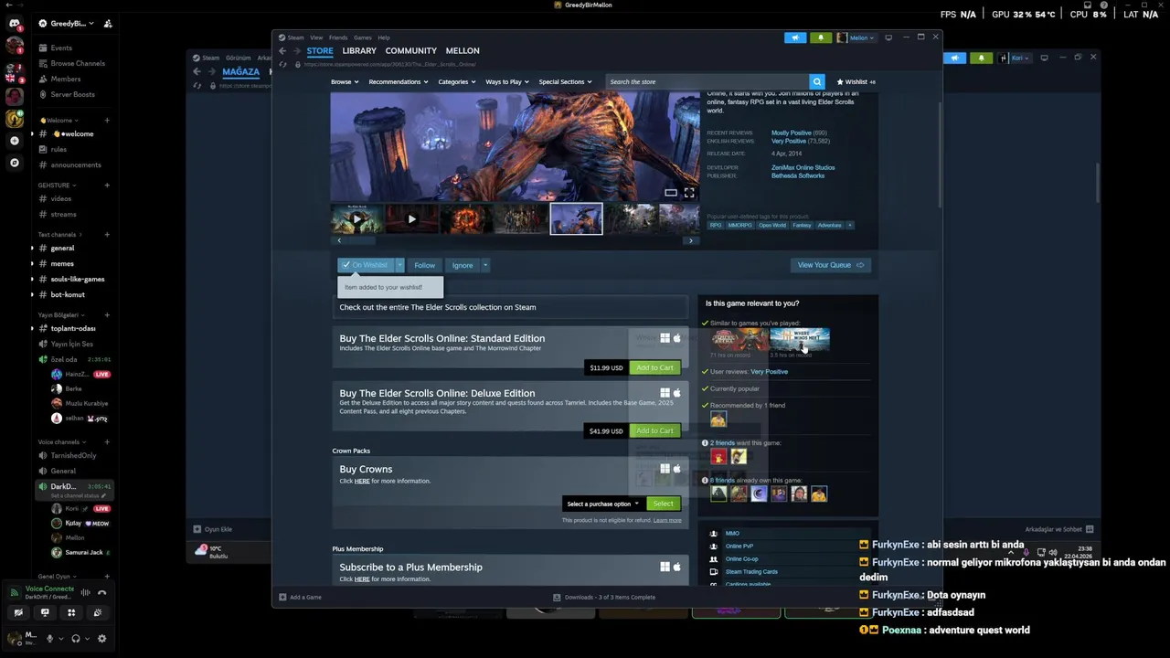This screenshot has width=1170, height=658.
Task: Click Add a Game at Steam bottom
Action: (x=300, y=597)
